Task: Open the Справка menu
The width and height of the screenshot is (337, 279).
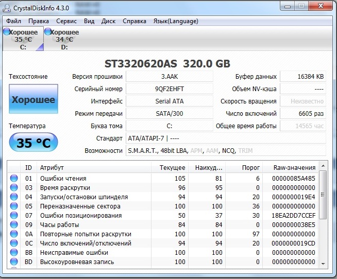Action: tap(134, 21)
